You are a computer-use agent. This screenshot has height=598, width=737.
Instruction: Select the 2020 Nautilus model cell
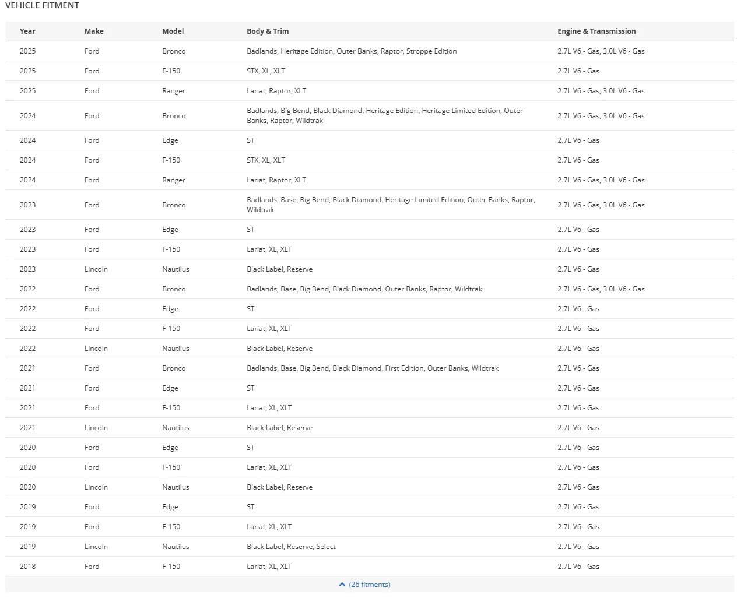[176, 487]
